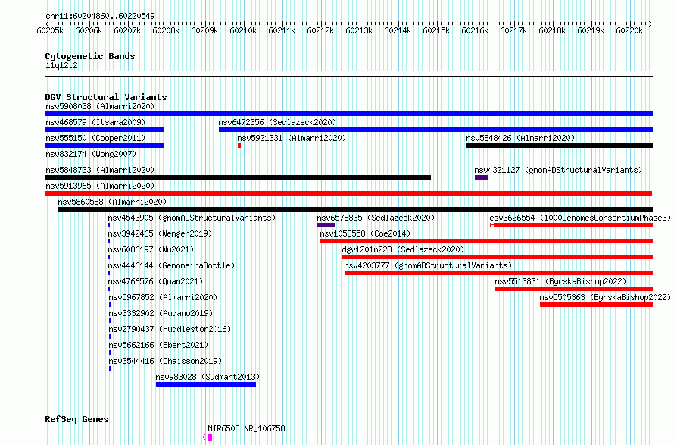Viewport: 674px width, 445px height.
Task: Click the red bar under nsv5913965
Action: tap(348, 193)
